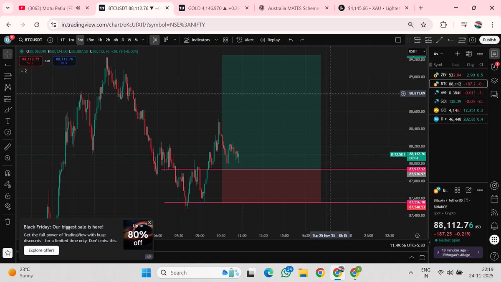Viewport: 501px width, 282px height.
Task: Expand the collapsed indicators legend showing 2
Action: click(x=23, y=71)
